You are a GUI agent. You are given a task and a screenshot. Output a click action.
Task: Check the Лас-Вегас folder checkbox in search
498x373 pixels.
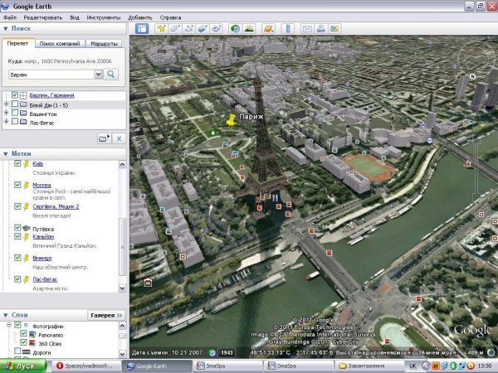(x=15, y=122)
